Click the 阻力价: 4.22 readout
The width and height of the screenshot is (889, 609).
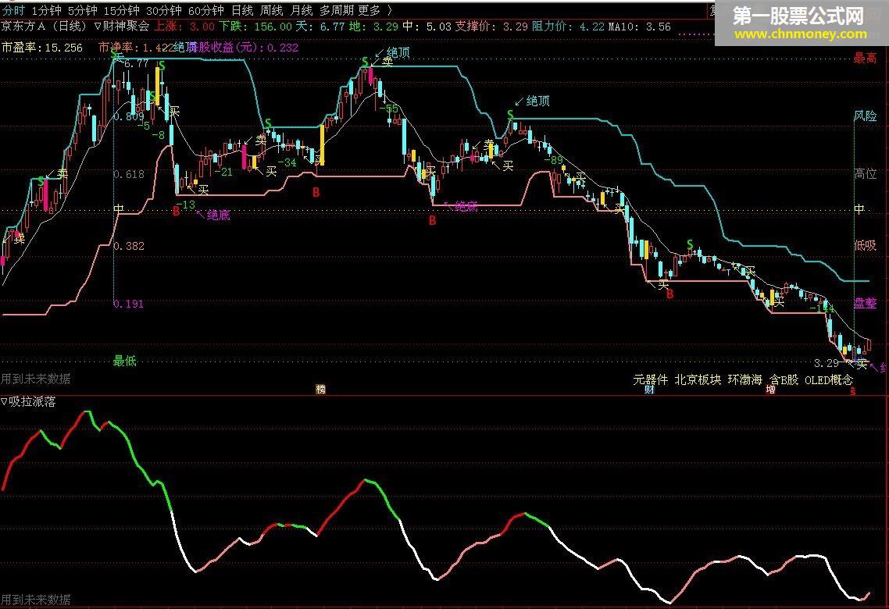568,26
